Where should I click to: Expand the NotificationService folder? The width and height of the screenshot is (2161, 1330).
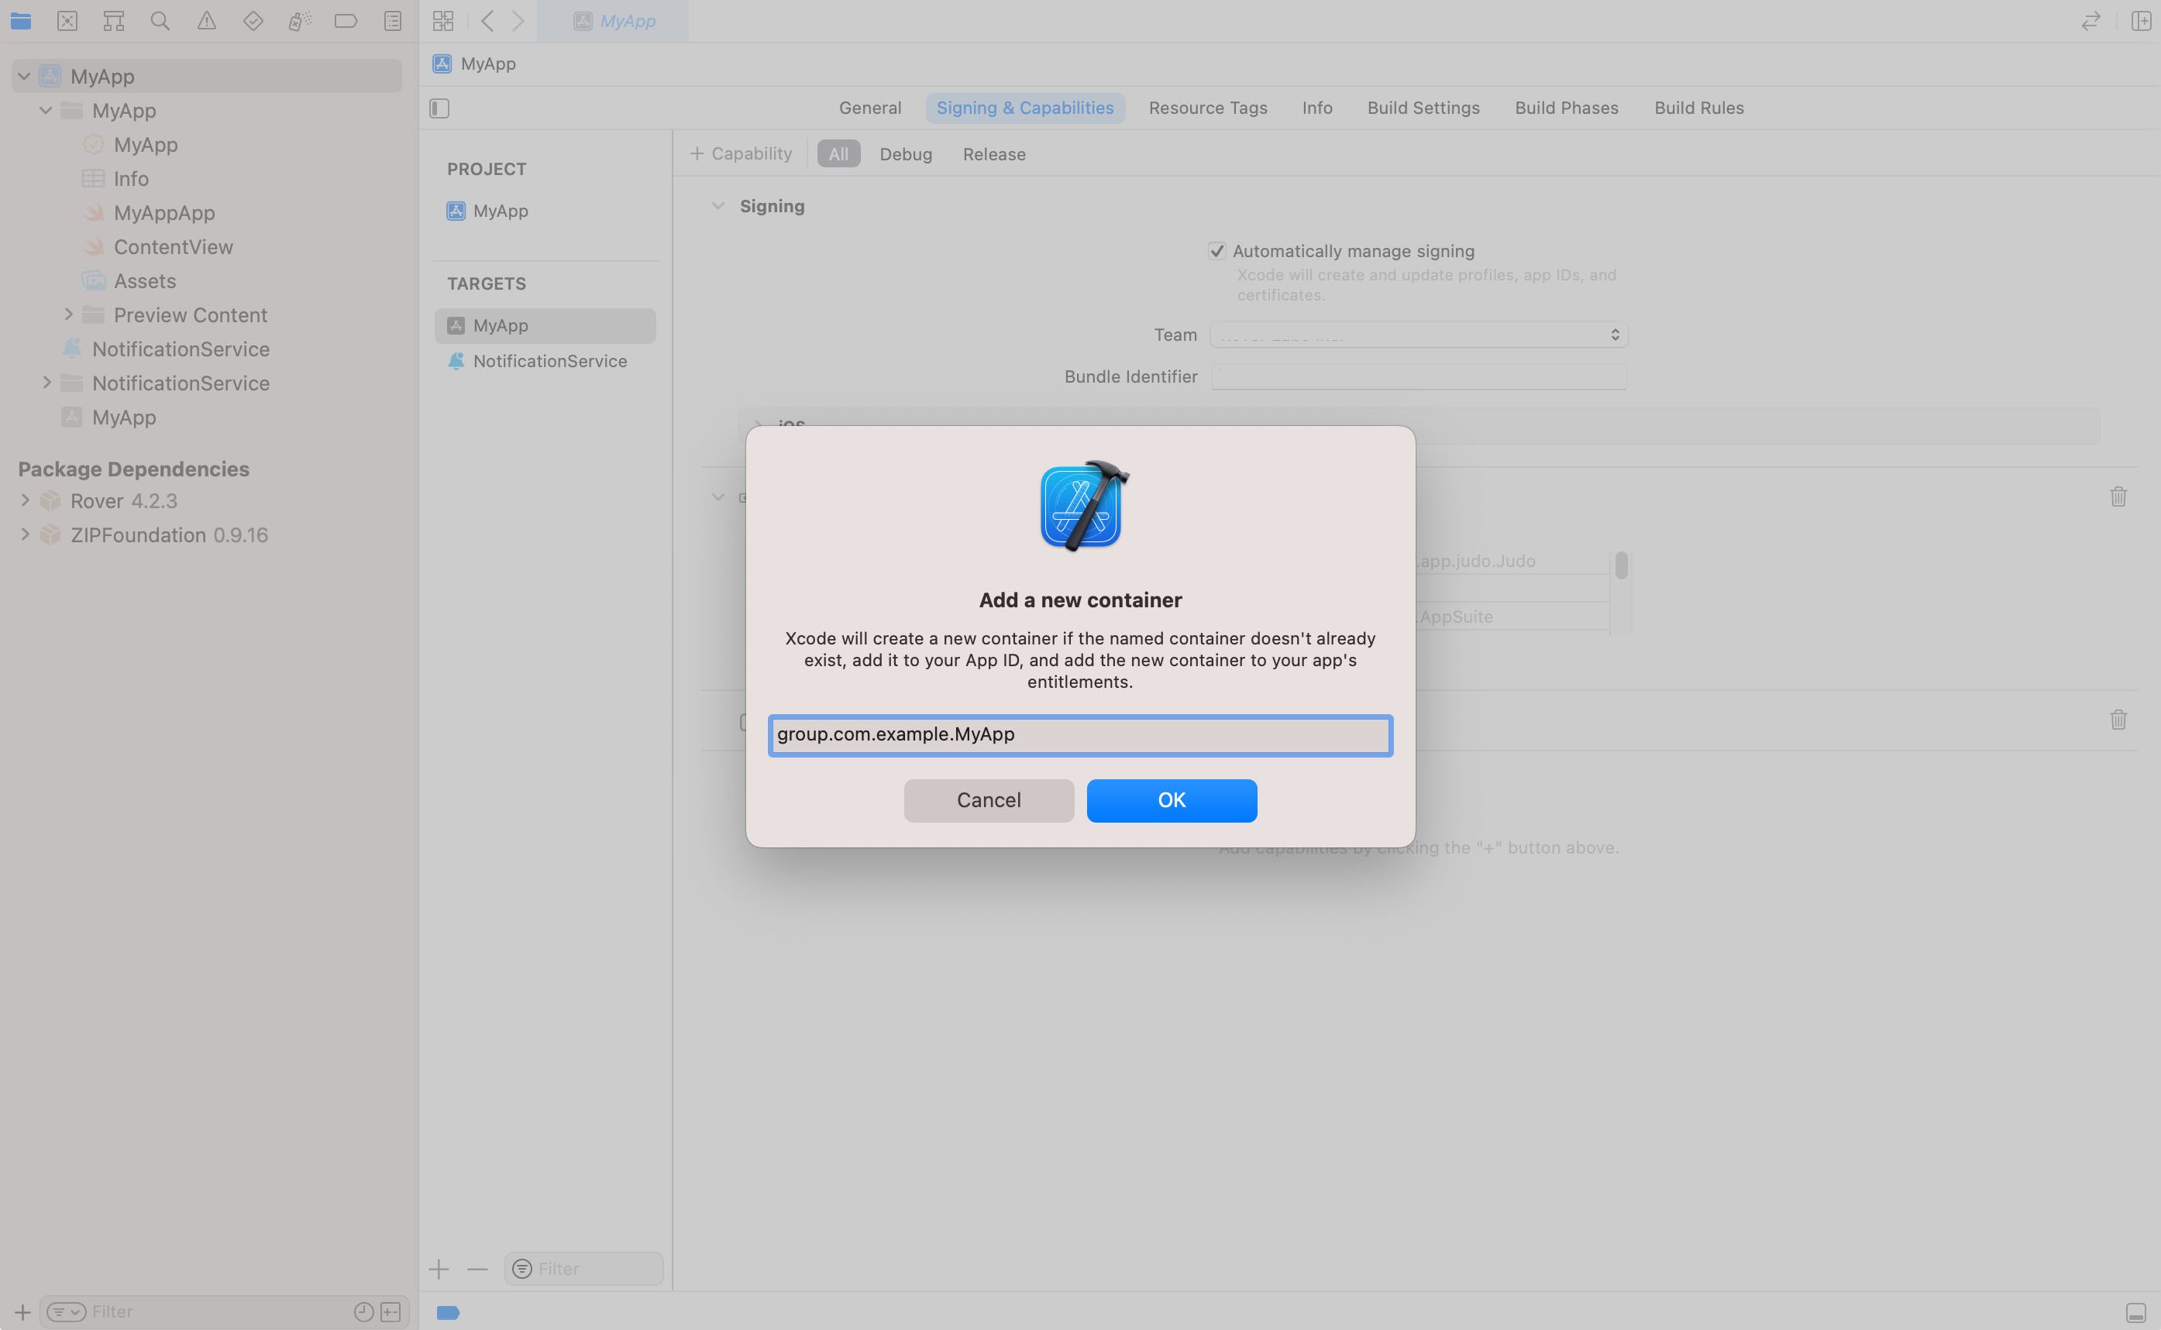point(46,383)
